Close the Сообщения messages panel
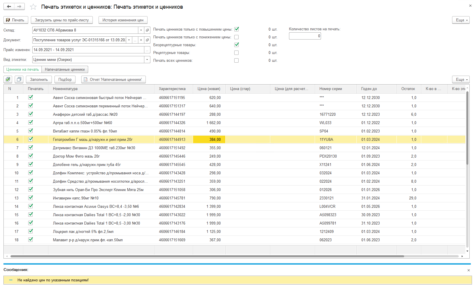 pyautogui.click(x=469, y=270)
